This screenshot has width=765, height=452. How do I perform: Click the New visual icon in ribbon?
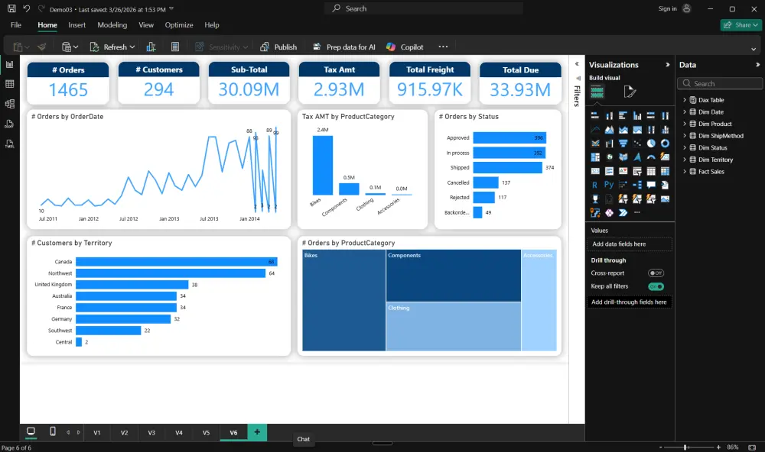coord(151,47)
